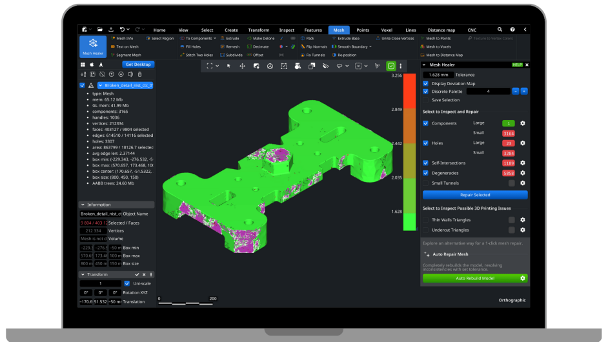Uncheck the Self-Intersections checkbox
608x342 pixels.
click(425, 163)
